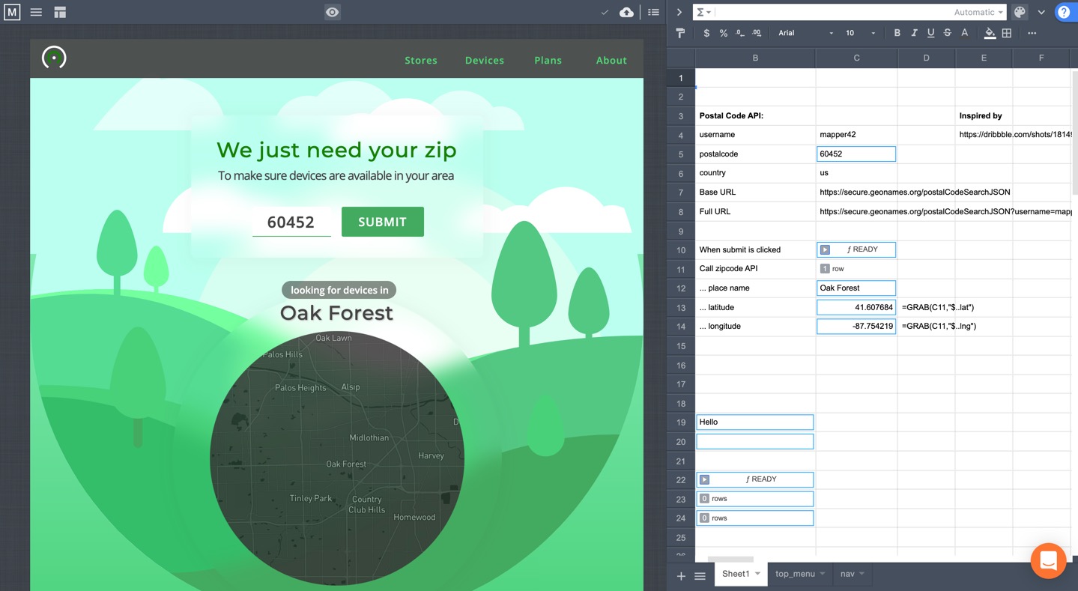This screenshot has height=591, width=1078.
Task: Open the layout template icon
Action: [60, 12]
